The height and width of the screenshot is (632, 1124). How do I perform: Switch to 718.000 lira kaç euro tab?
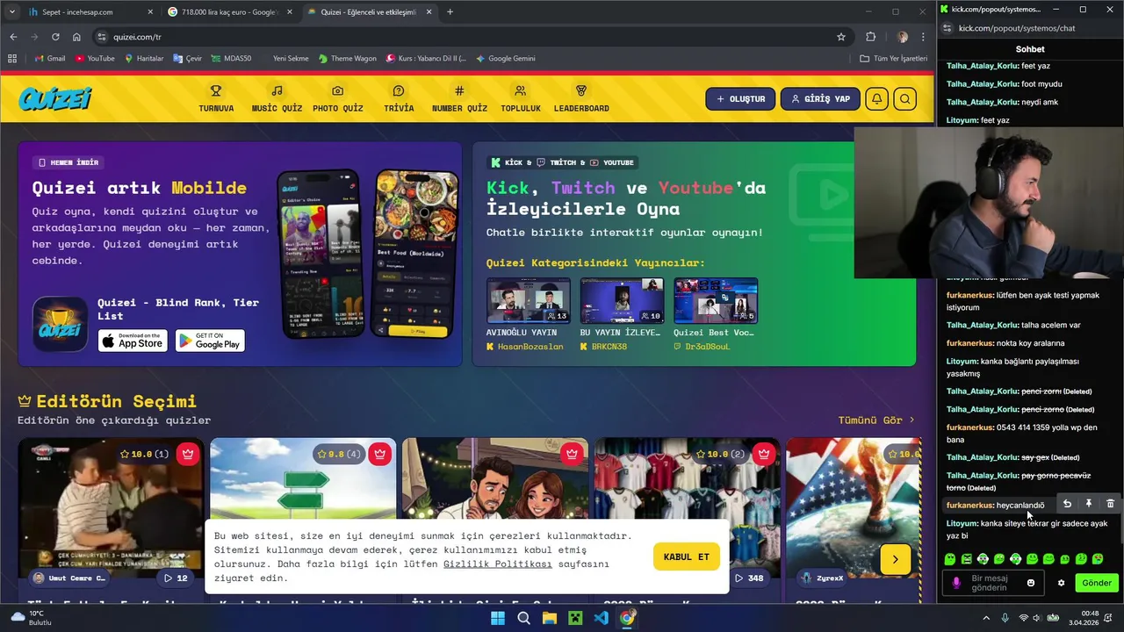(x=228, y=11)
